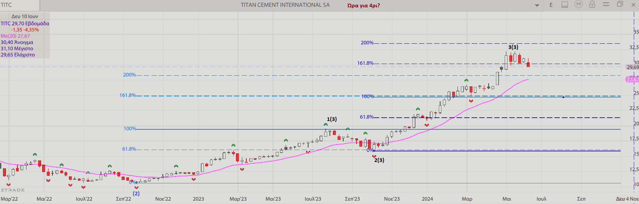Viewport: 639px width, 204px height.
Task: Click the light-blue 61.8% Fibonacci label
Action: [129, 149]
